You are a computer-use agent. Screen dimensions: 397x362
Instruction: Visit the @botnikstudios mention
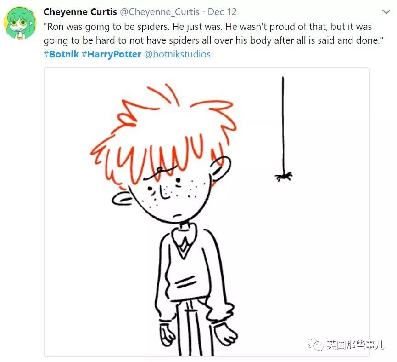(177, 54)
